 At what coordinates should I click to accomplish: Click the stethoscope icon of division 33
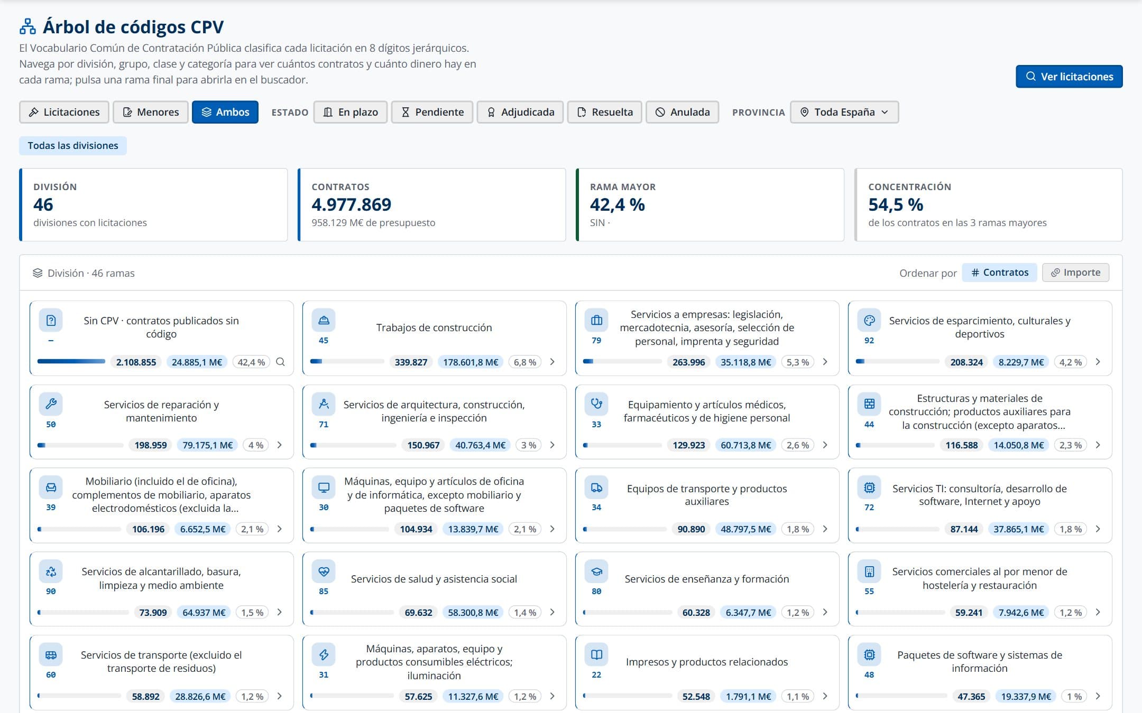[596, 404]
